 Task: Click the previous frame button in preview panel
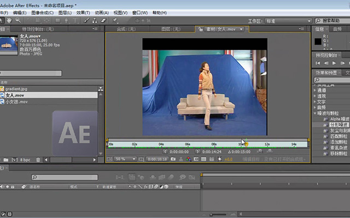tap(326, 63)
